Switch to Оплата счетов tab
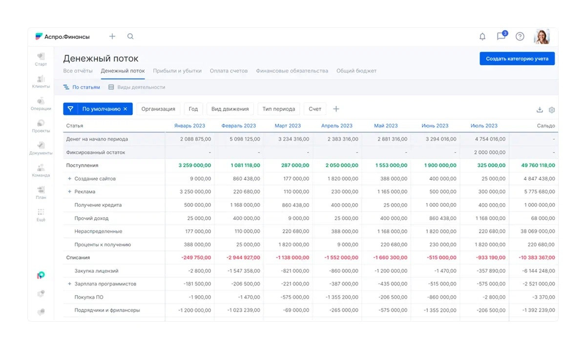Image resolution: width=586 pixels, height=349 pixels. coord(229,71)
